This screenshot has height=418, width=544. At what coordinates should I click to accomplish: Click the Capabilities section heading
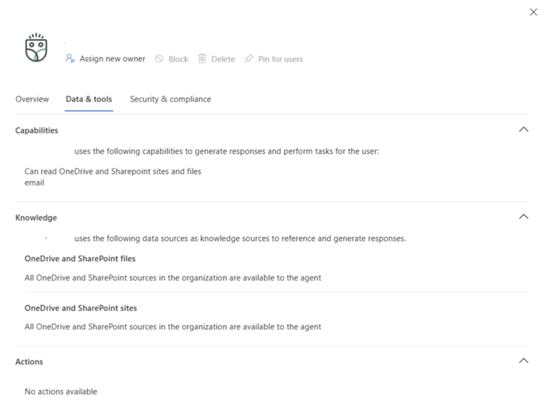coord(37,131)
